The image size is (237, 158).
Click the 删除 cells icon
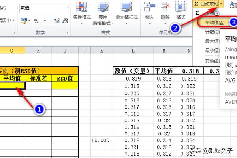tap(165, 7)
